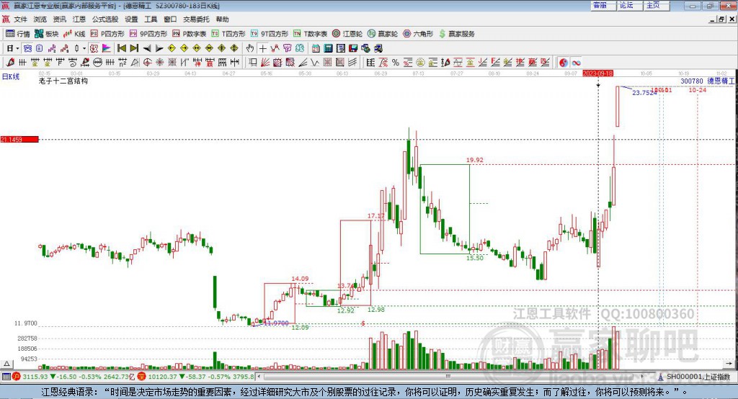Open the 资讯 menu

click(x=59, y=19)
